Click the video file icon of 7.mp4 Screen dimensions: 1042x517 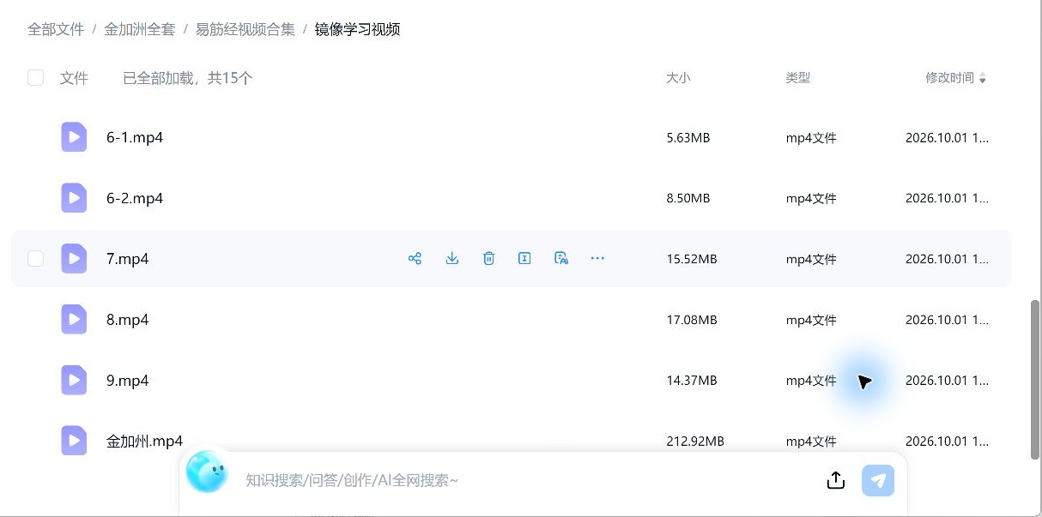74,258
